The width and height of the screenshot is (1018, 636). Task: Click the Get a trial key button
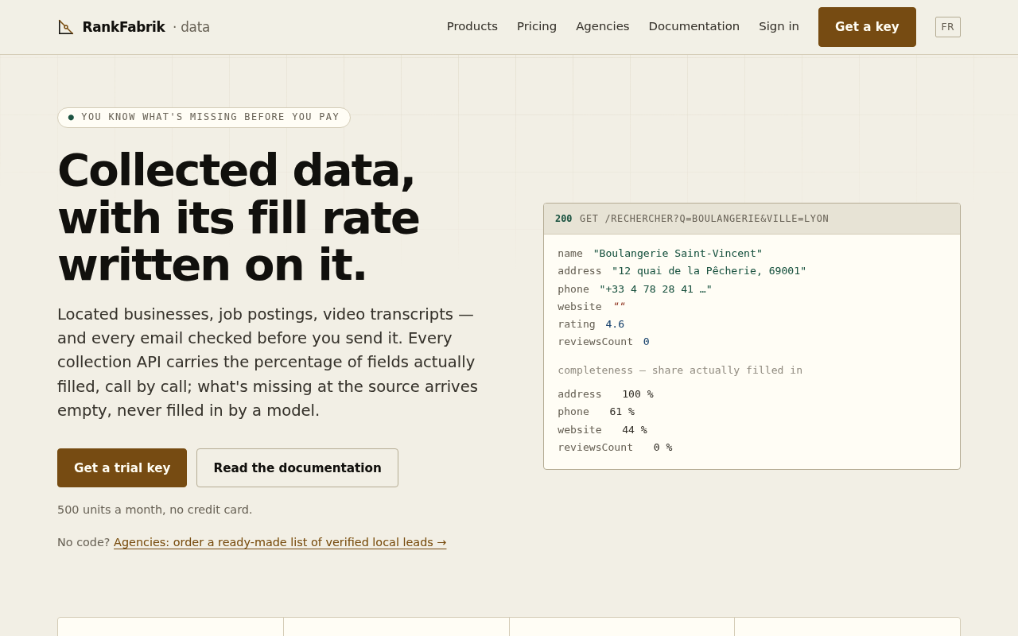tap(122, 468)
